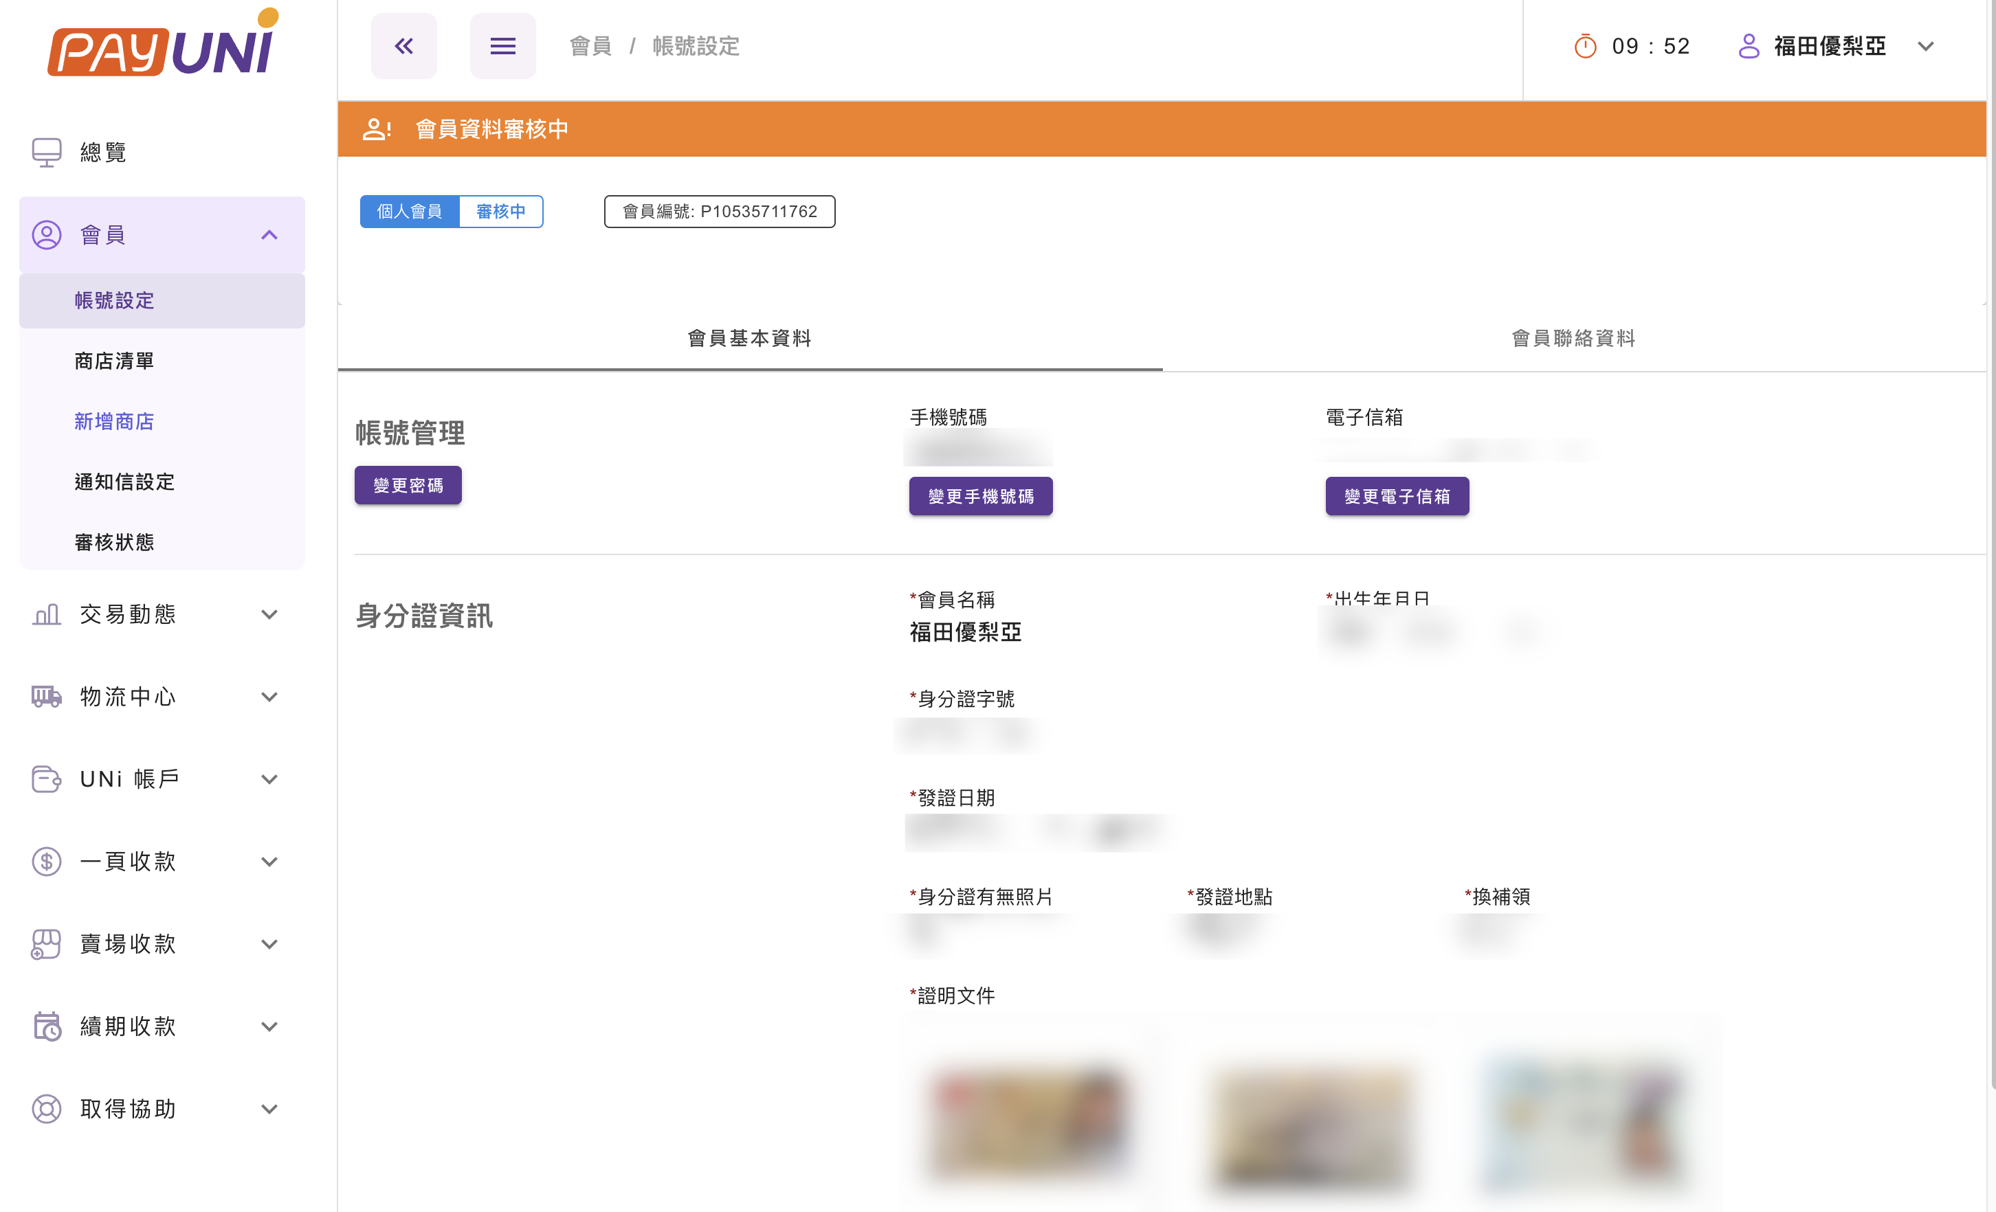Image resolution: width=1996 pixels, height=1212 pixels.
Task: Expand the 物流中心 chevron
Action: (x=269, y=697)
